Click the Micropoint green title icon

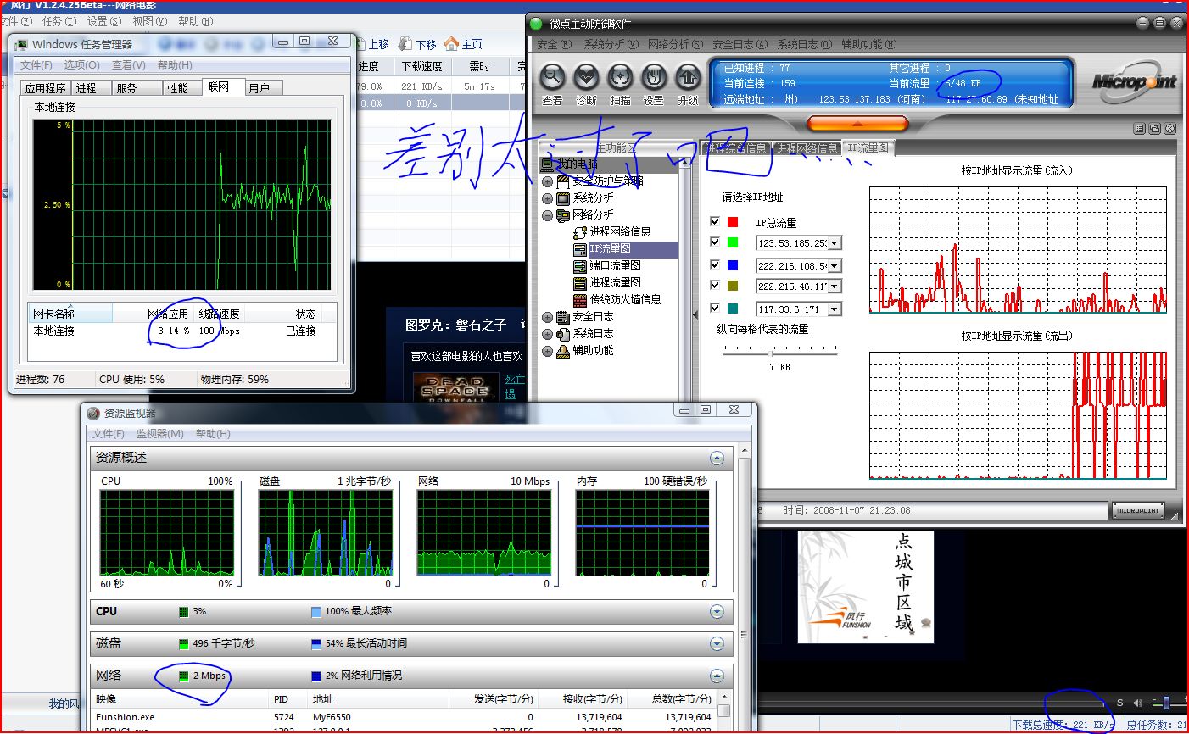click(x=536, y=23)
